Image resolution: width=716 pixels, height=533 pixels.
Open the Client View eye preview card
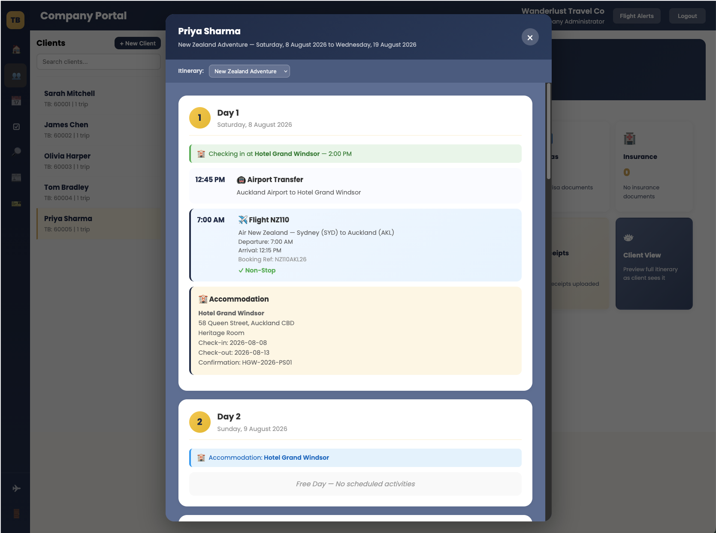(653, 263)
